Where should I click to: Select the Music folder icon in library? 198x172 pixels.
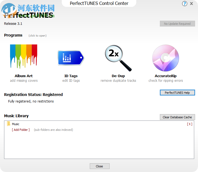click(x=8, y=124)
